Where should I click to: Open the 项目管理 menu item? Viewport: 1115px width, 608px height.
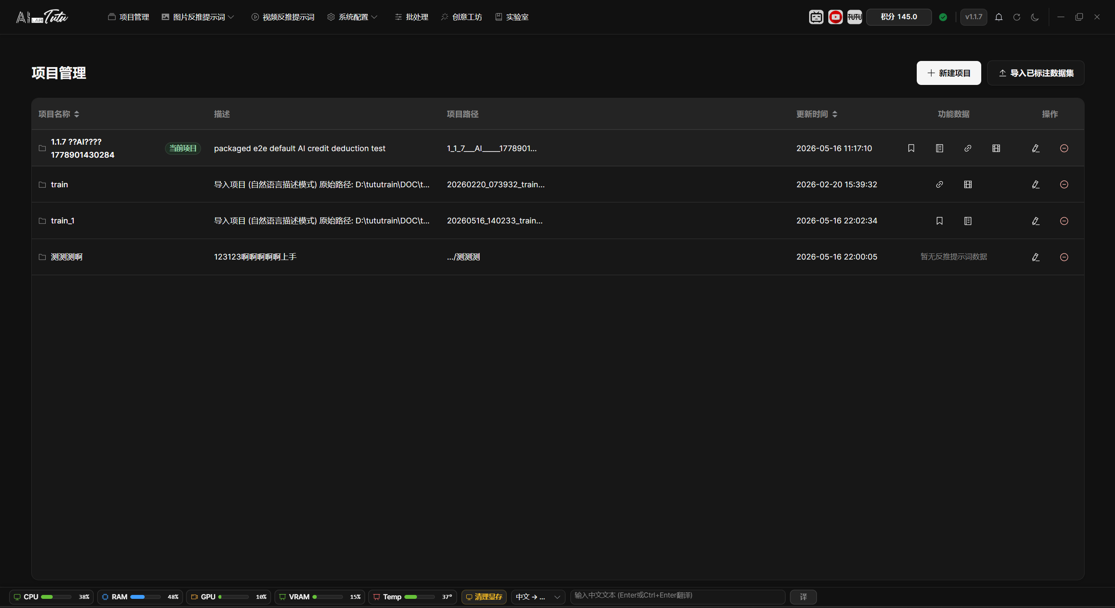[129, 17]
